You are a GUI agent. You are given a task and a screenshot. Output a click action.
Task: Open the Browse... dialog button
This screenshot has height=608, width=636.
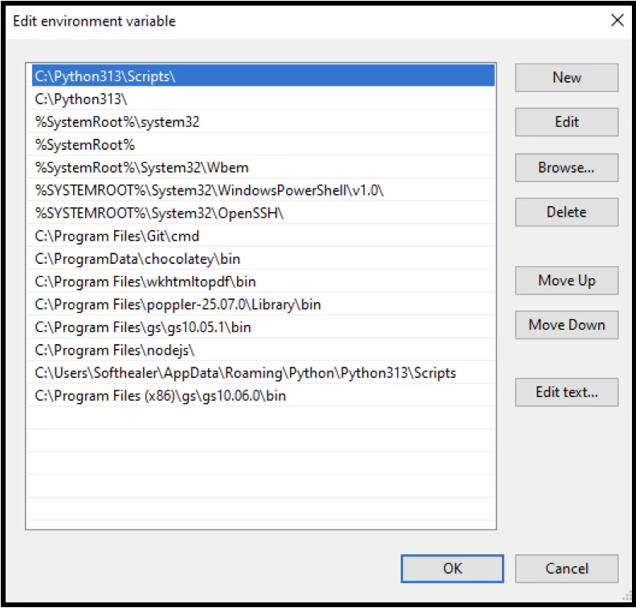(x=566, y=168)
